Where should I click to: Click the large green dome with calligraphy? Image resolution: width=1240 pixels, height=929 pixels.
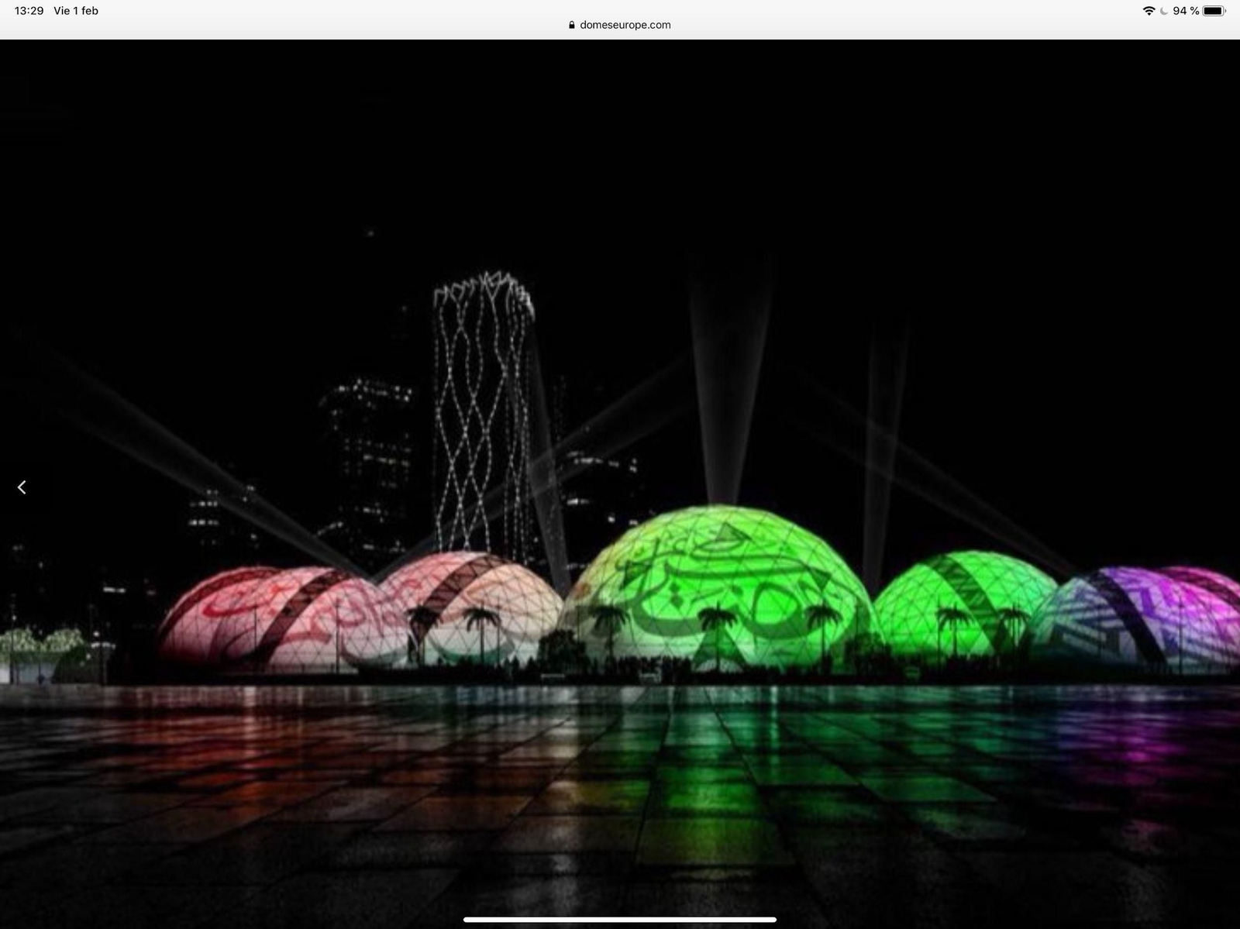point(721,589)
